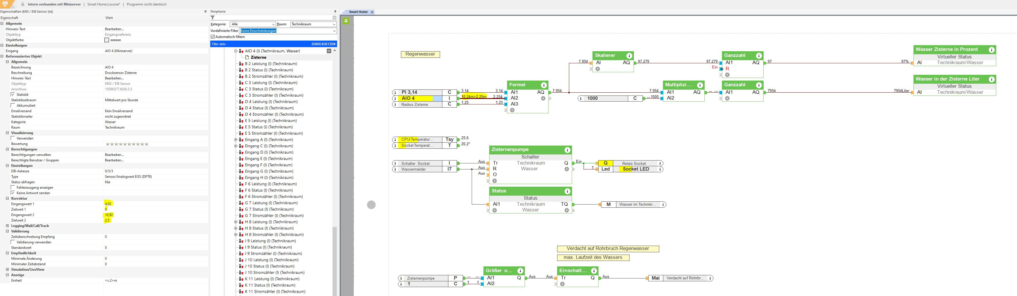The height and width of the screenshot is (296, 1017).
Task: Click the filter funnel icon in Peripherie
Action: click(213, 18)
